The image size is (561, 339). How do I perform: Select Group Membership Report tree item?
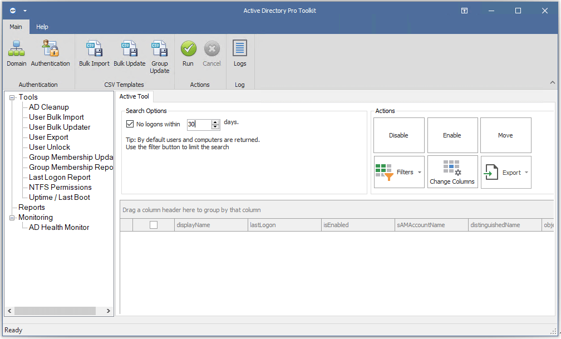pyautogui.click(x=71, y=167)
